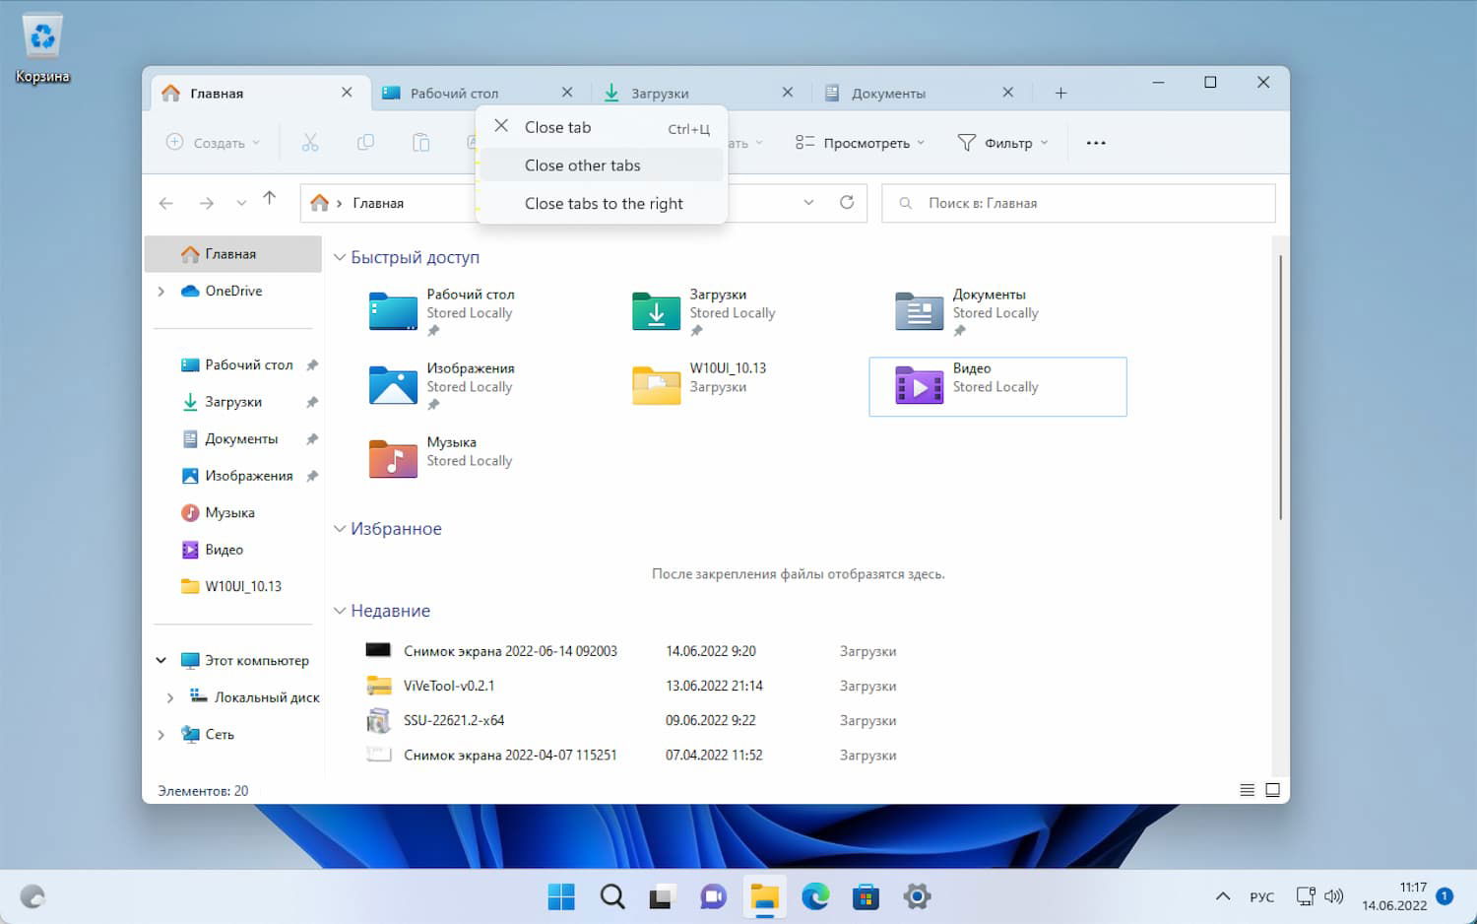Open network and volume quick settings
This screenshot has width=1477, height=924.
[x=1319, y=896]
